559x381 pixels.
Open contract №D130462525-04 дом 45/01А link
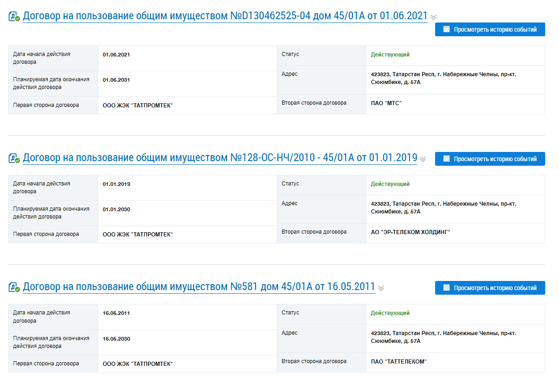(225, 16)
